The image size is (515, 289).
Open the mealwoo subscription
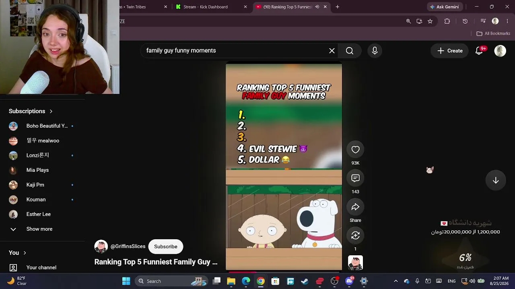point(42,141)
